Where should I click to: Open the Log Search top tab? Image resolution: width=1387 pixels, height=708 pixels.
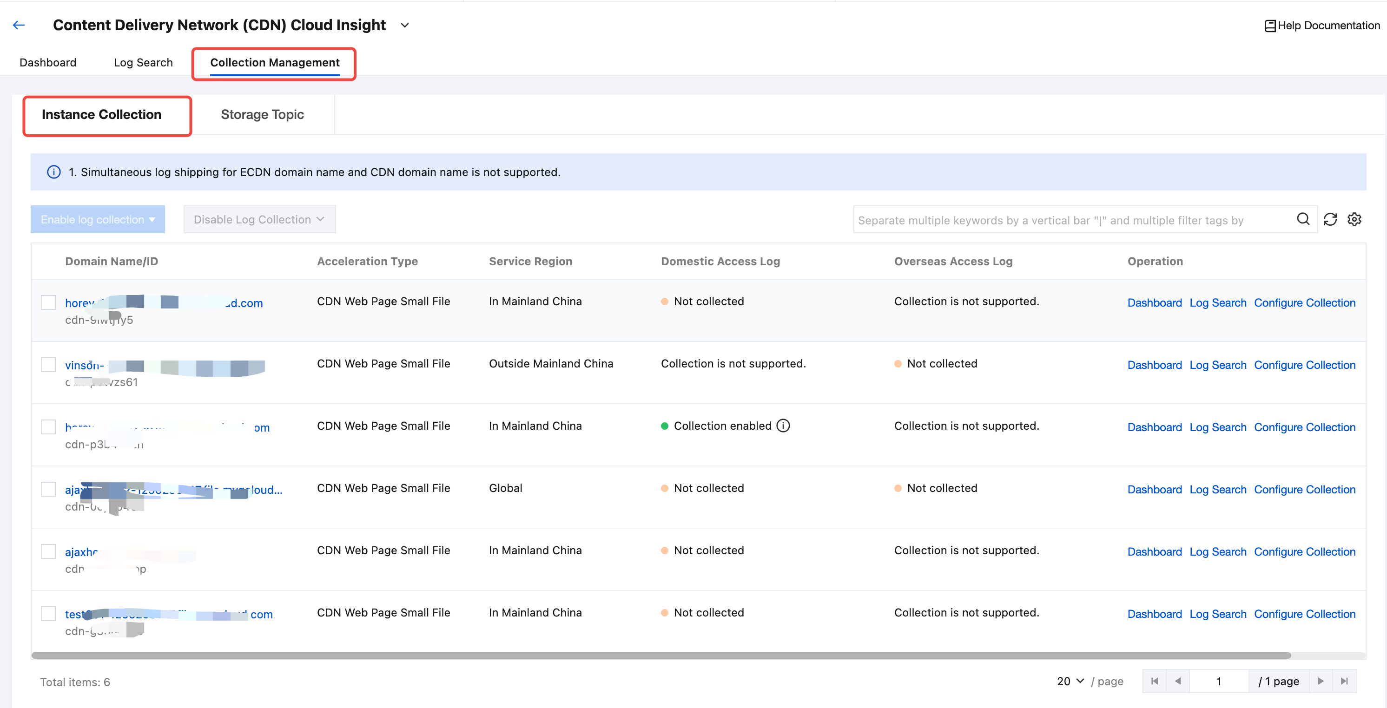tap(143, 62)
